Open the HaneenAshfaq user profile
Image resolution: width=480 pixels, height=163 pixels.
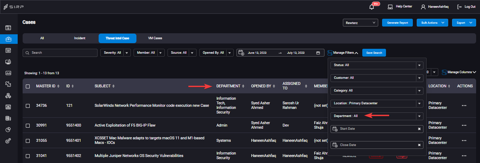tap(435, 7)
